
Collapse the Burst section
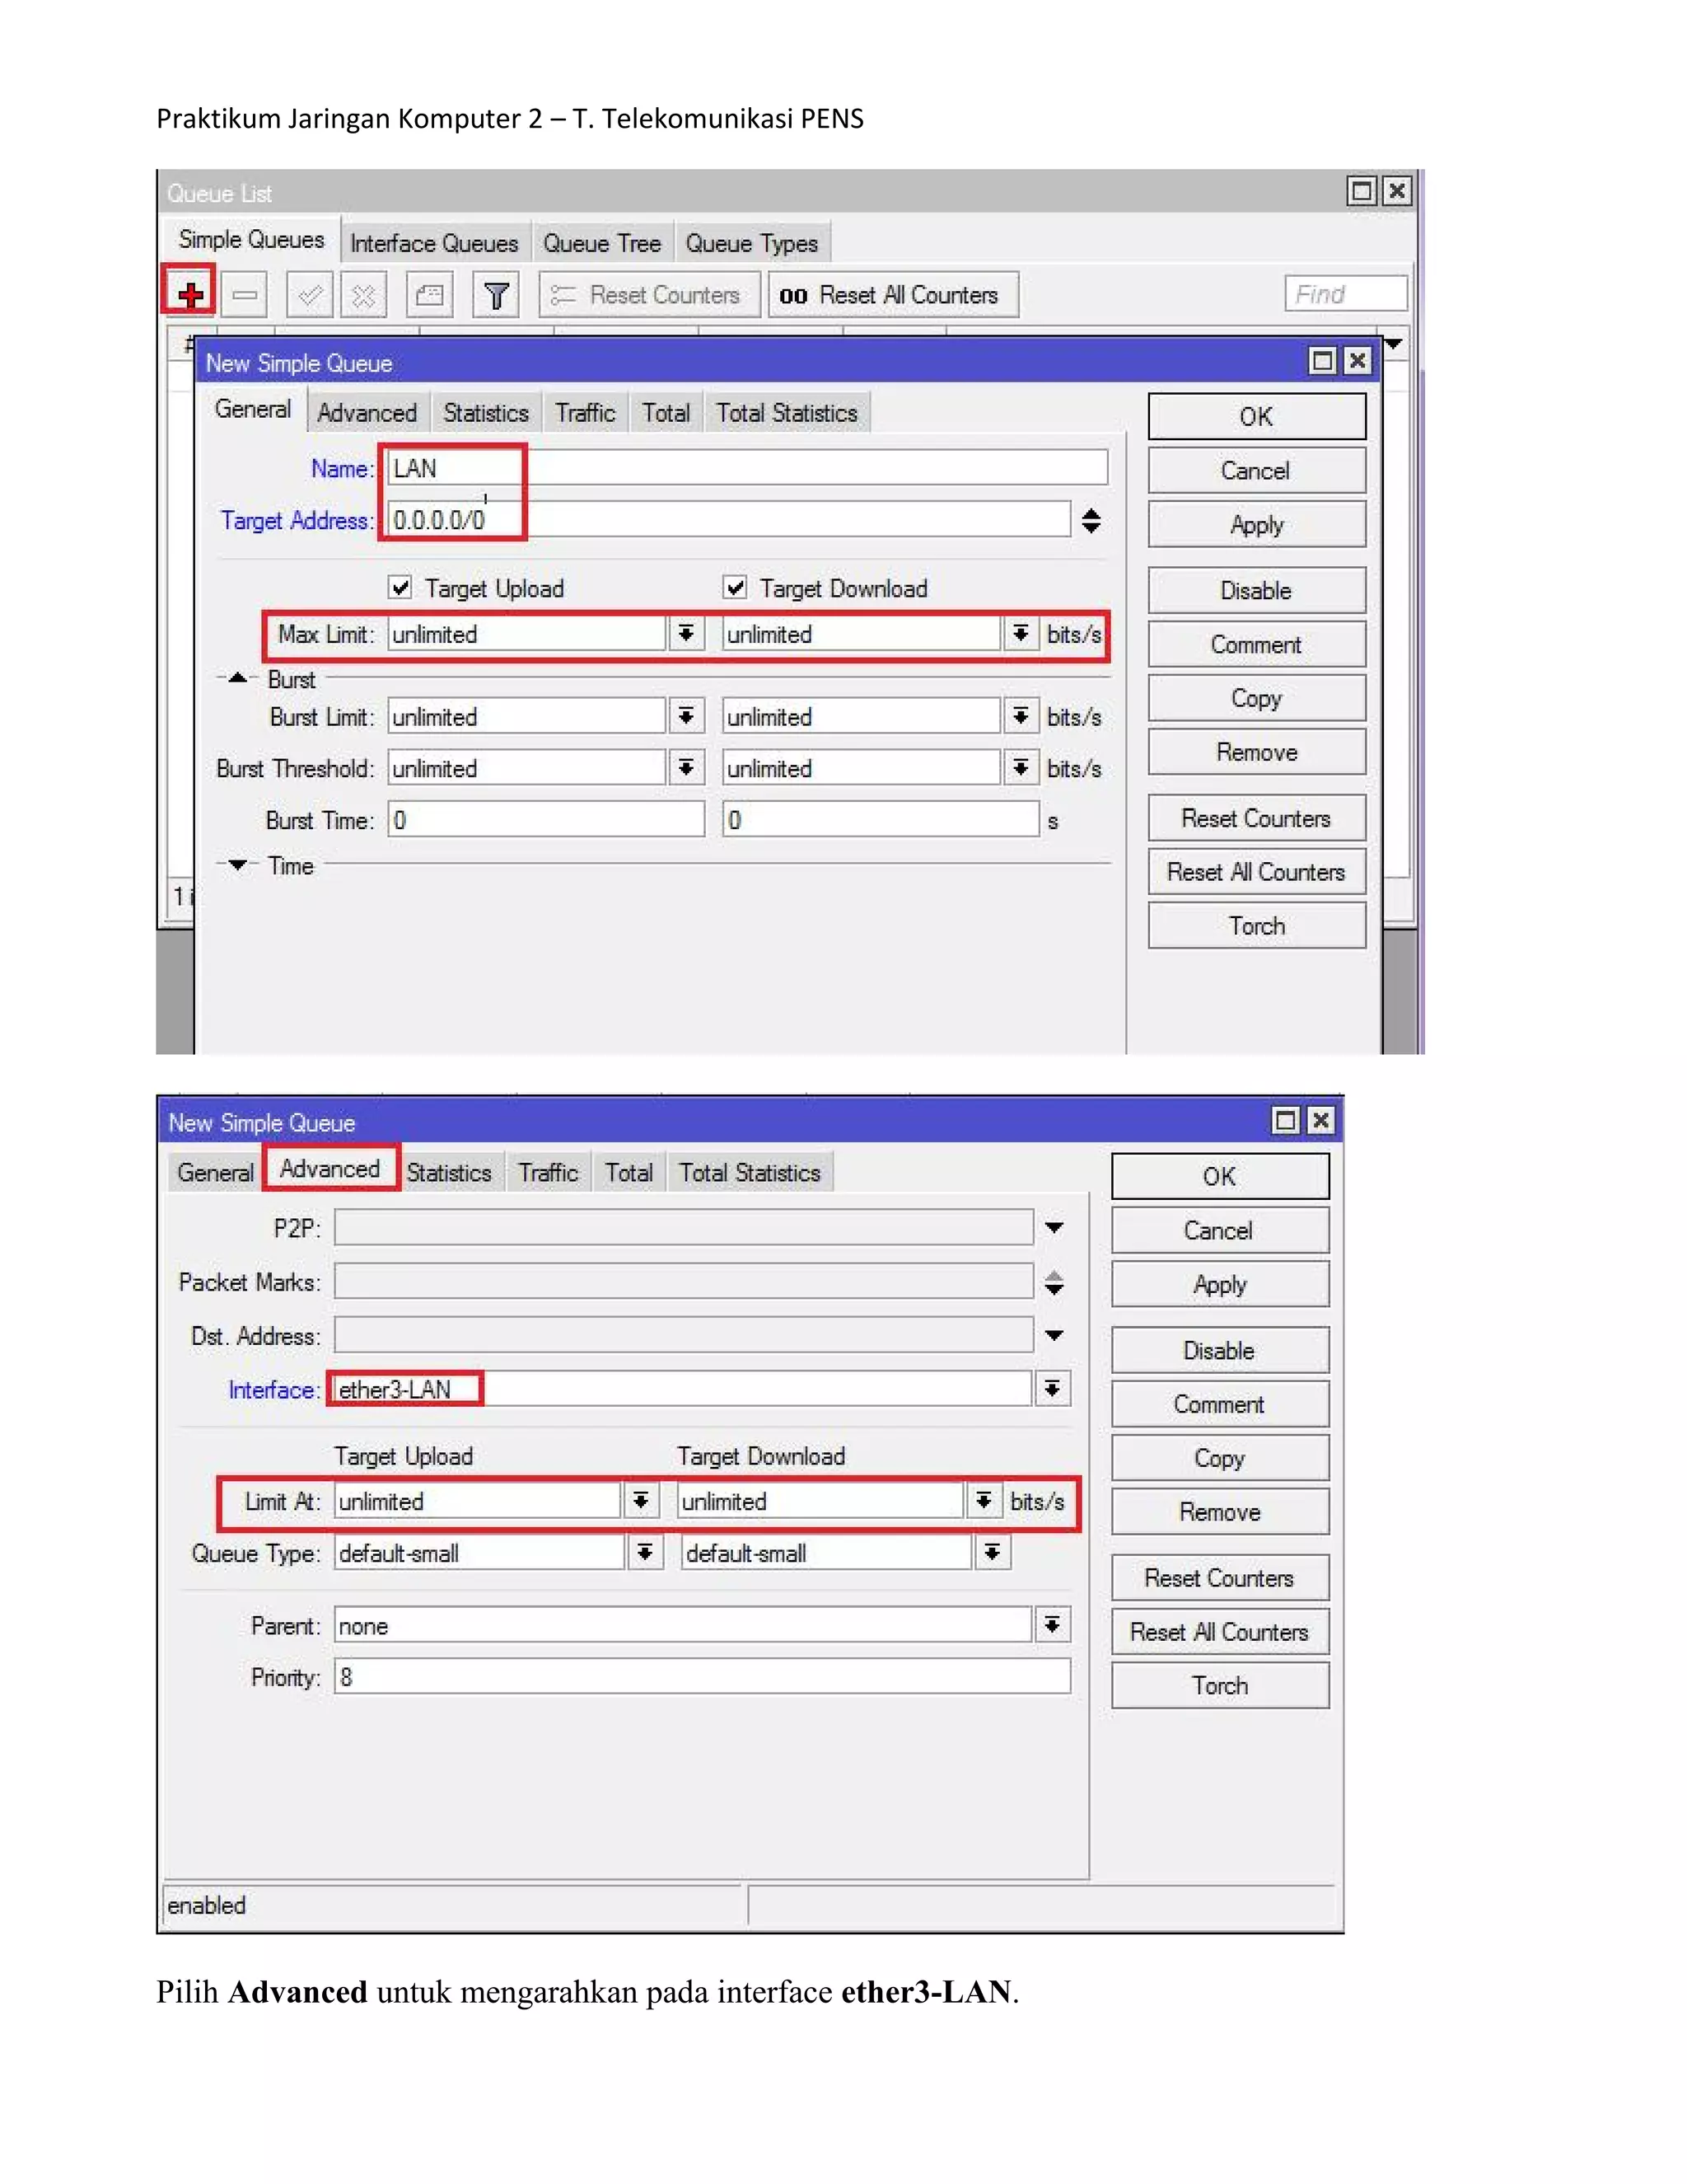click(238, 679)
